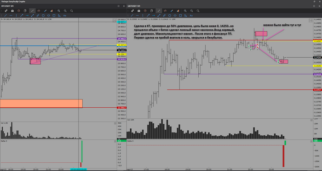
Task: Select trend line tool in GRTUSDT drawing bar
Action: (x=132, y=15)
